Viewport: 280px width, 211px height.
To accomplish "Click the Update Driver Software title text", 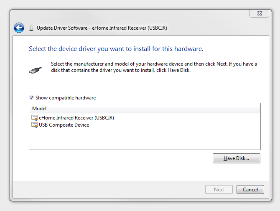I will tap(102, 28).
